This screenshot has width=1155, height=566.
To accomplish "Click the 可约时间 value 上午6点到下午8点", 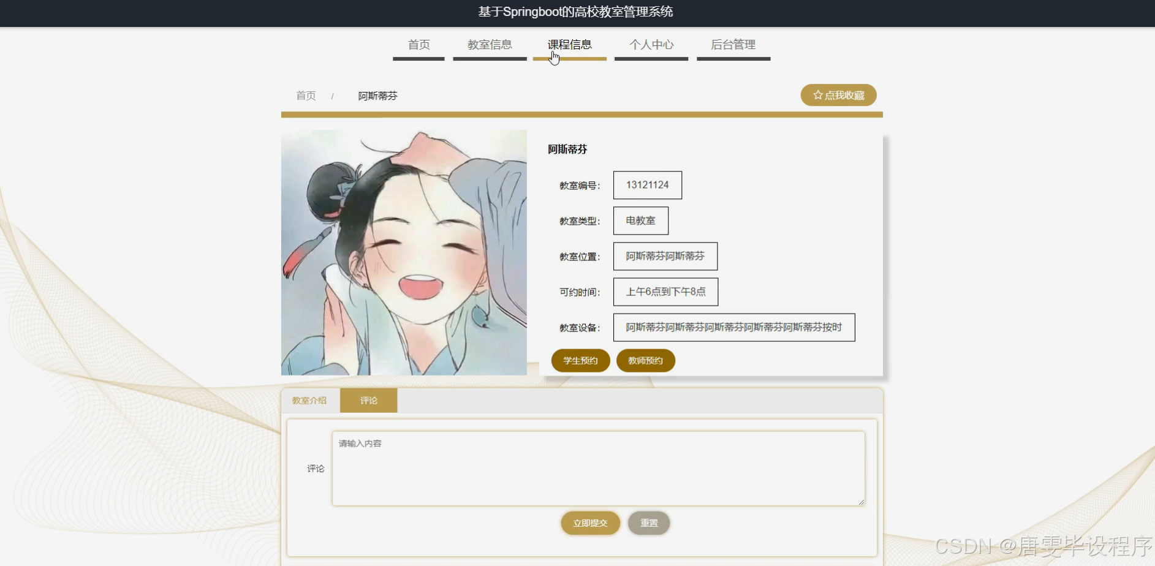I will (x=666, y=292).
